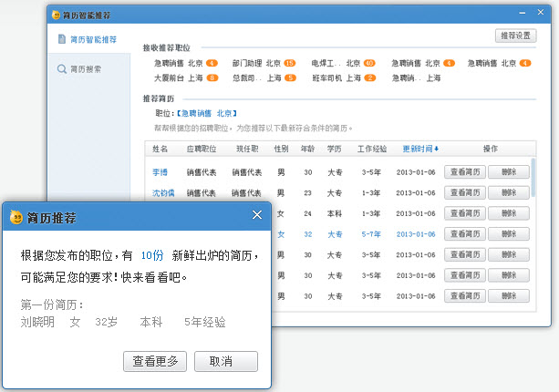Click the magnifier icon beside 简历搜索
This screenshot has width=559, height=392.
click(x=62, y=69)
